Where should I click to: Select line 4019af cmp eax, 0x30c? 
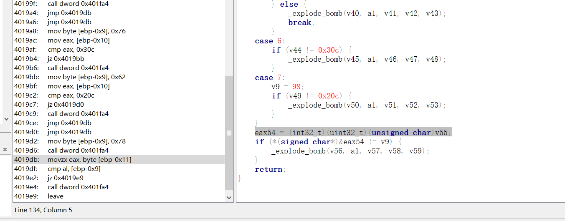[x=119, y=50]
